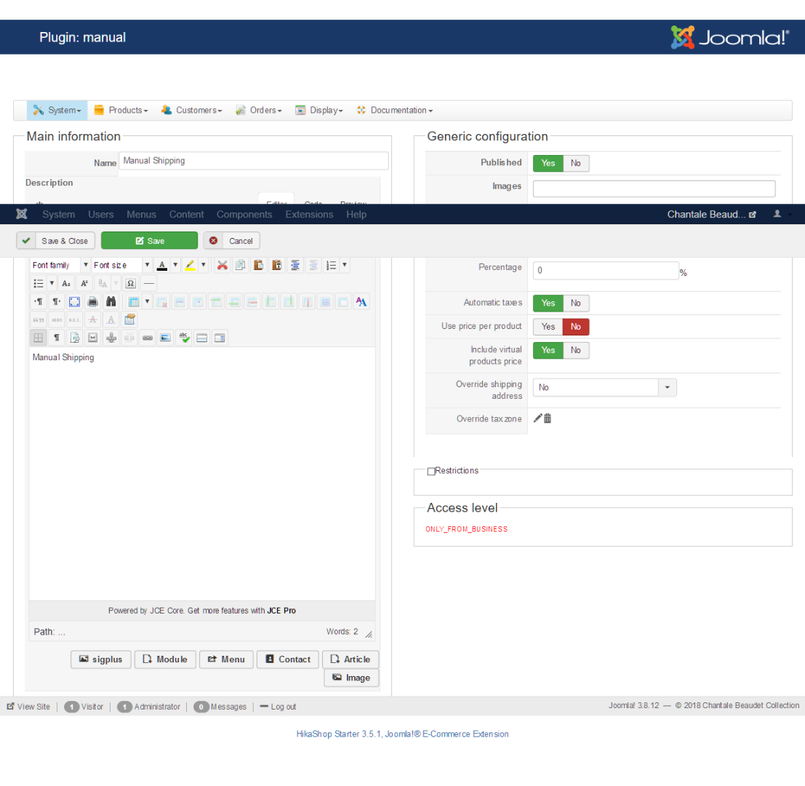Image resolution: width=805 pixels, height=786 pixels.
Task: Open the Font size dropdown
Action: pyautogui.click(x=121, y=265)
